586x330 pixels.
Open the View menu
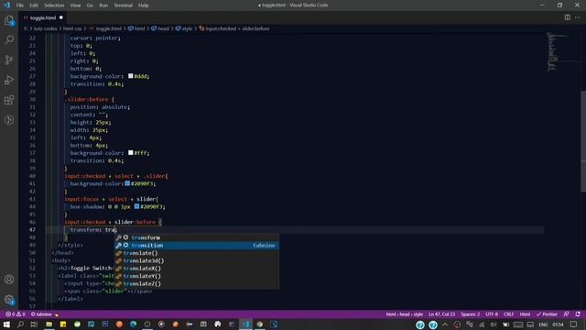coord(75,5)
